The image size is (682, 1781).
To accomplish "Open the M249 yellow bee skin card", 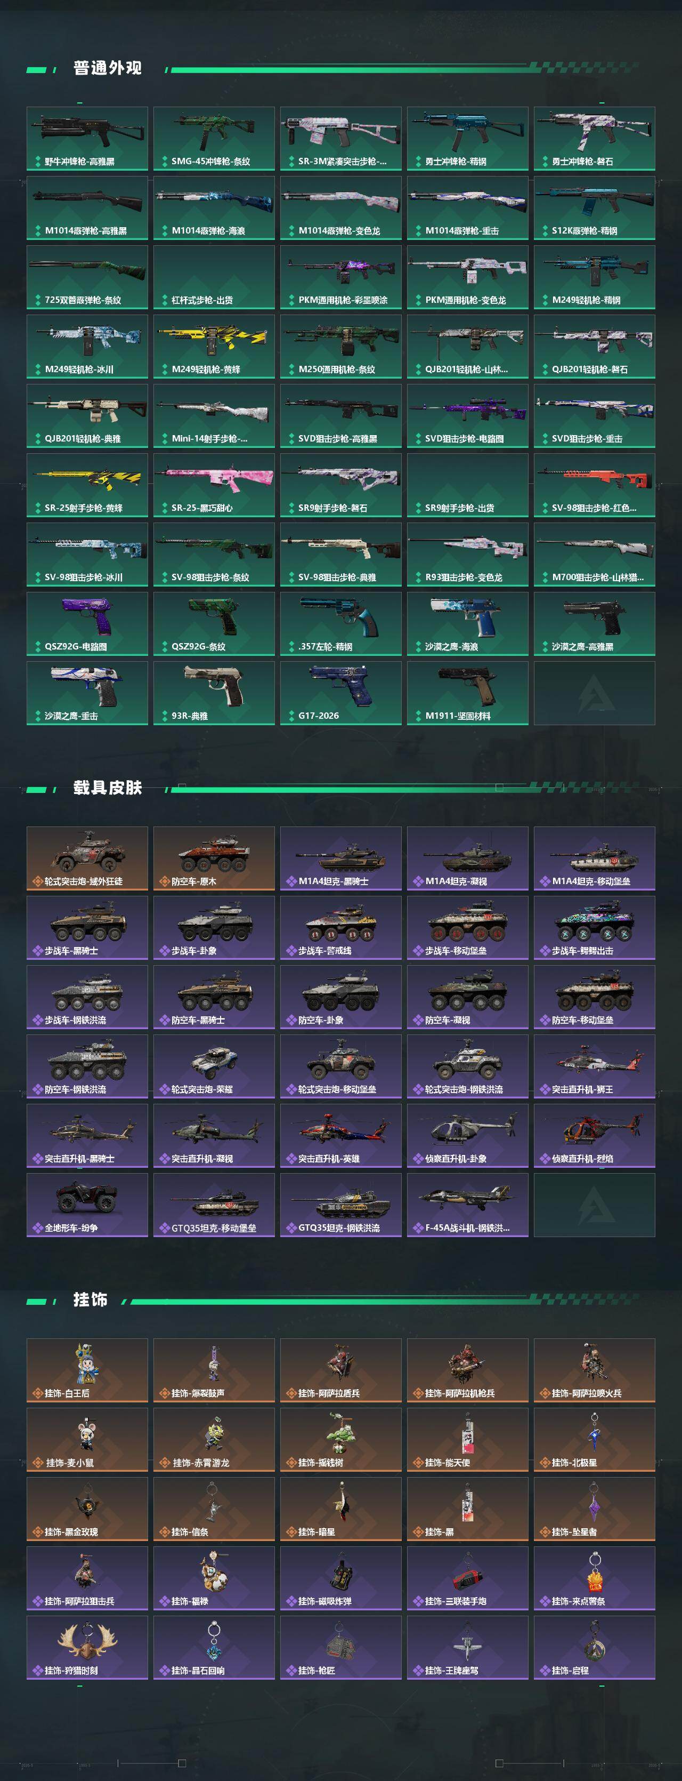I will point(214,347).
